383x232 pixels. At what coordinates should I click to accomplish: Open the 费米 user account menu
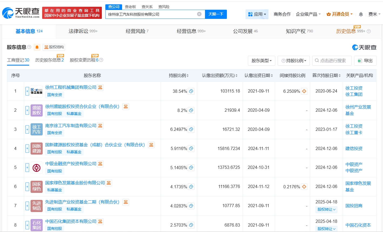(x=374, y=14)
